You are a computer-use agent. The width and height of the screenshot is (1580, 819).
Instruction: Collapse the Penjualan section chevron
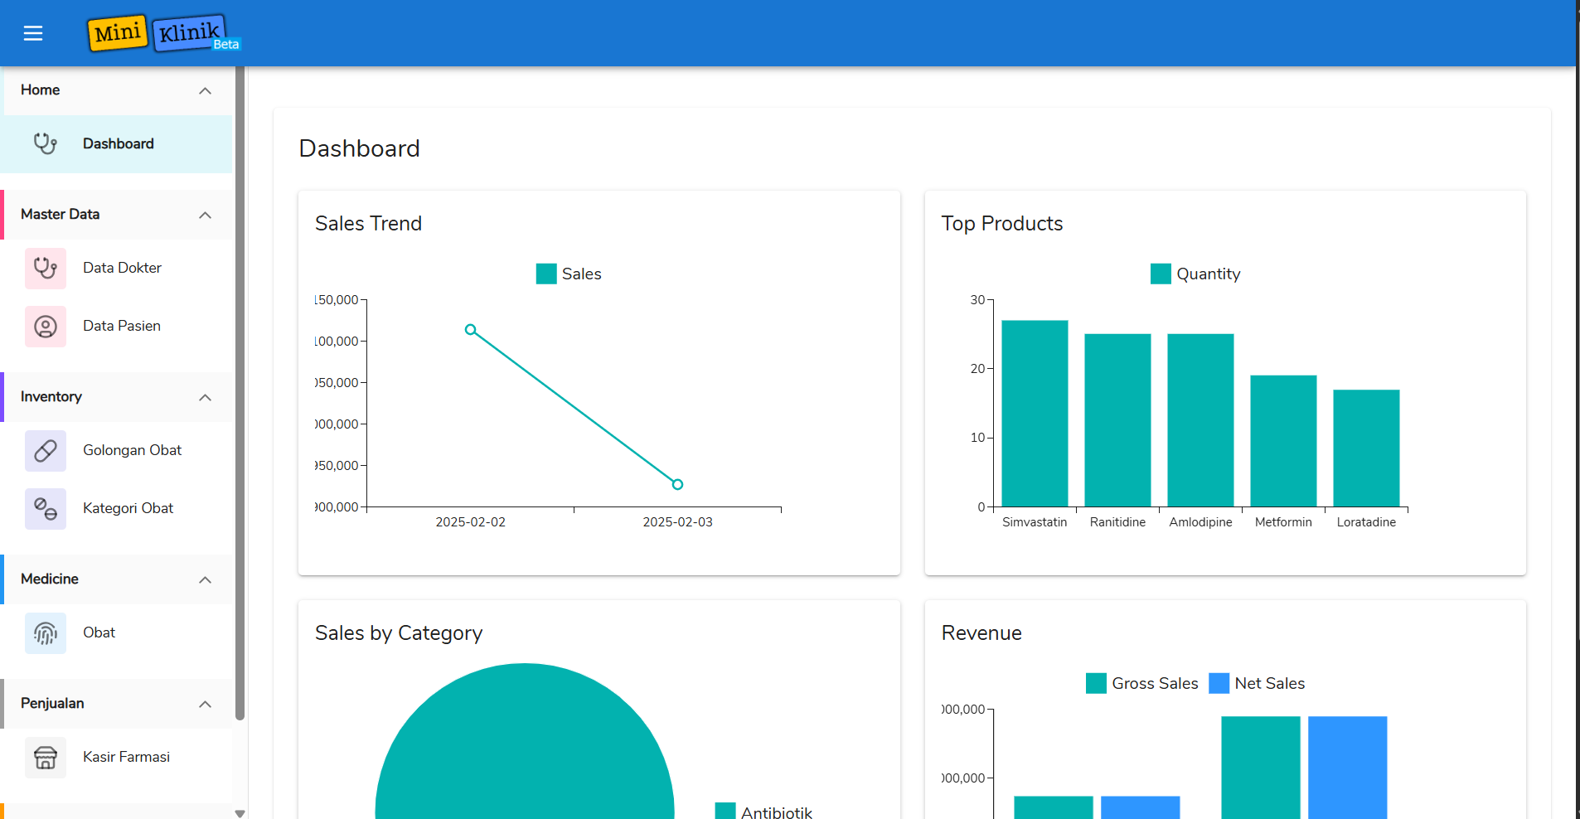tap(206, 704)
